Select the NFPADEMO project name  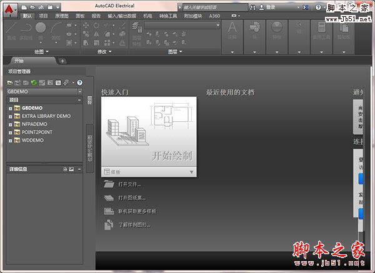tap(34, 124)
